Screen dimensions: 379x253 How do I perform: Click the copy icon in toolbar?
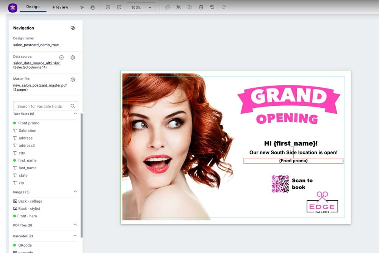click(168, 7)
